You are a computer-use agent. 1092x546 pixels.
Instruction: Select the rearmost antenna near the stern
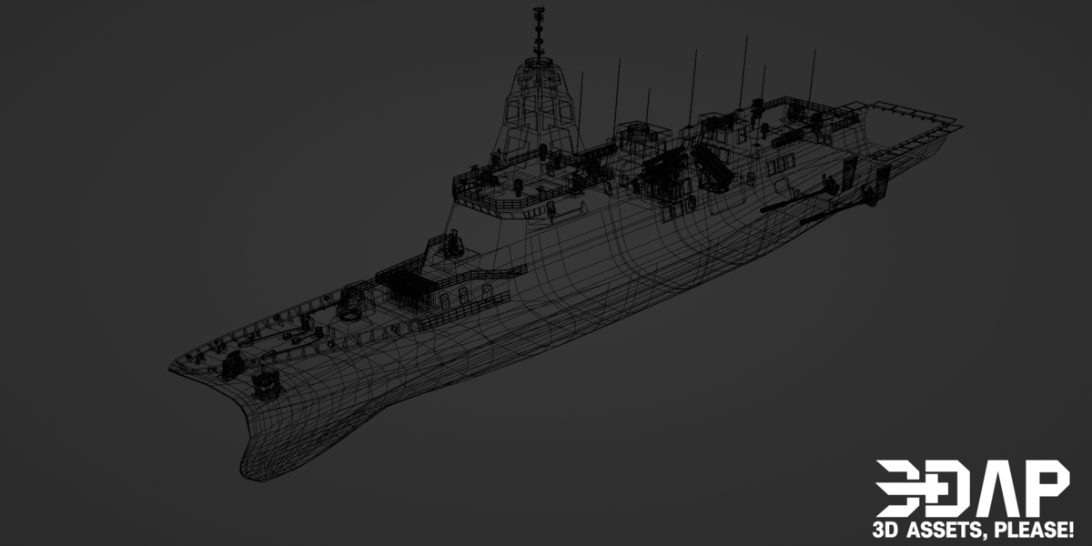coord(811,77)
